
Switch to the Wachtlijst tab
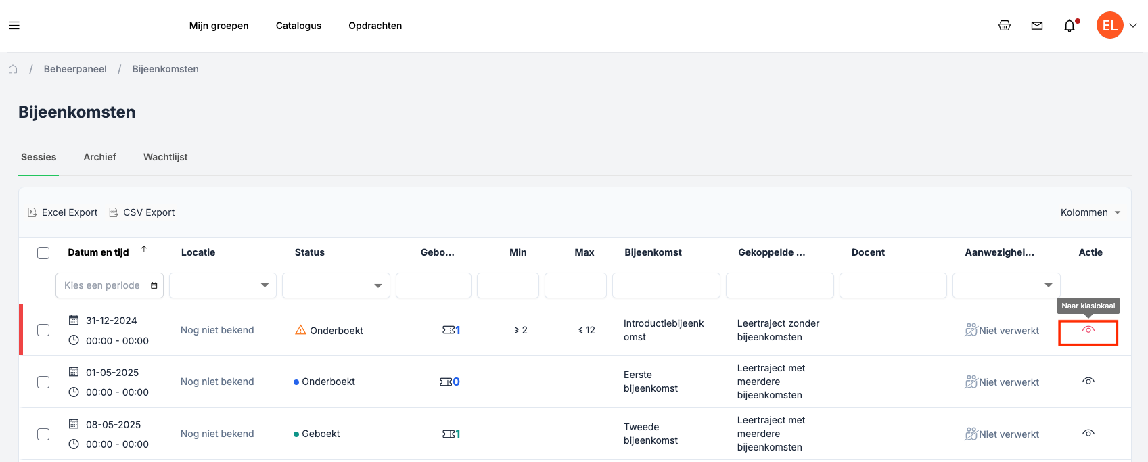165,157
